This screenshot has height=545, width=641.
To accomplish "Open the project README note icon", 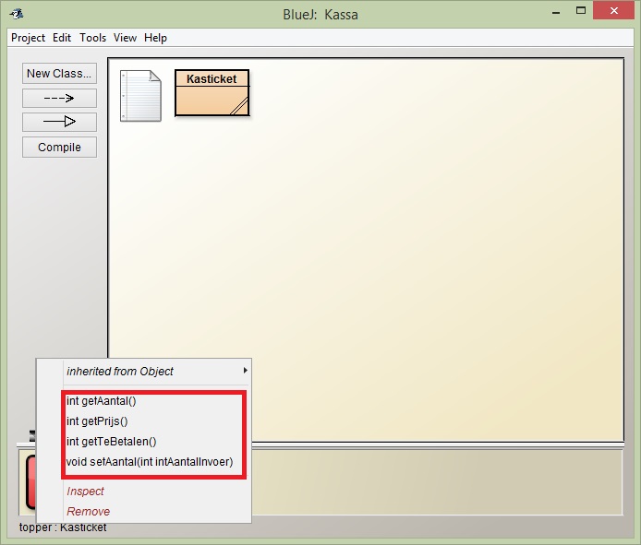I will pyautogui.click(x=140, y=96).
